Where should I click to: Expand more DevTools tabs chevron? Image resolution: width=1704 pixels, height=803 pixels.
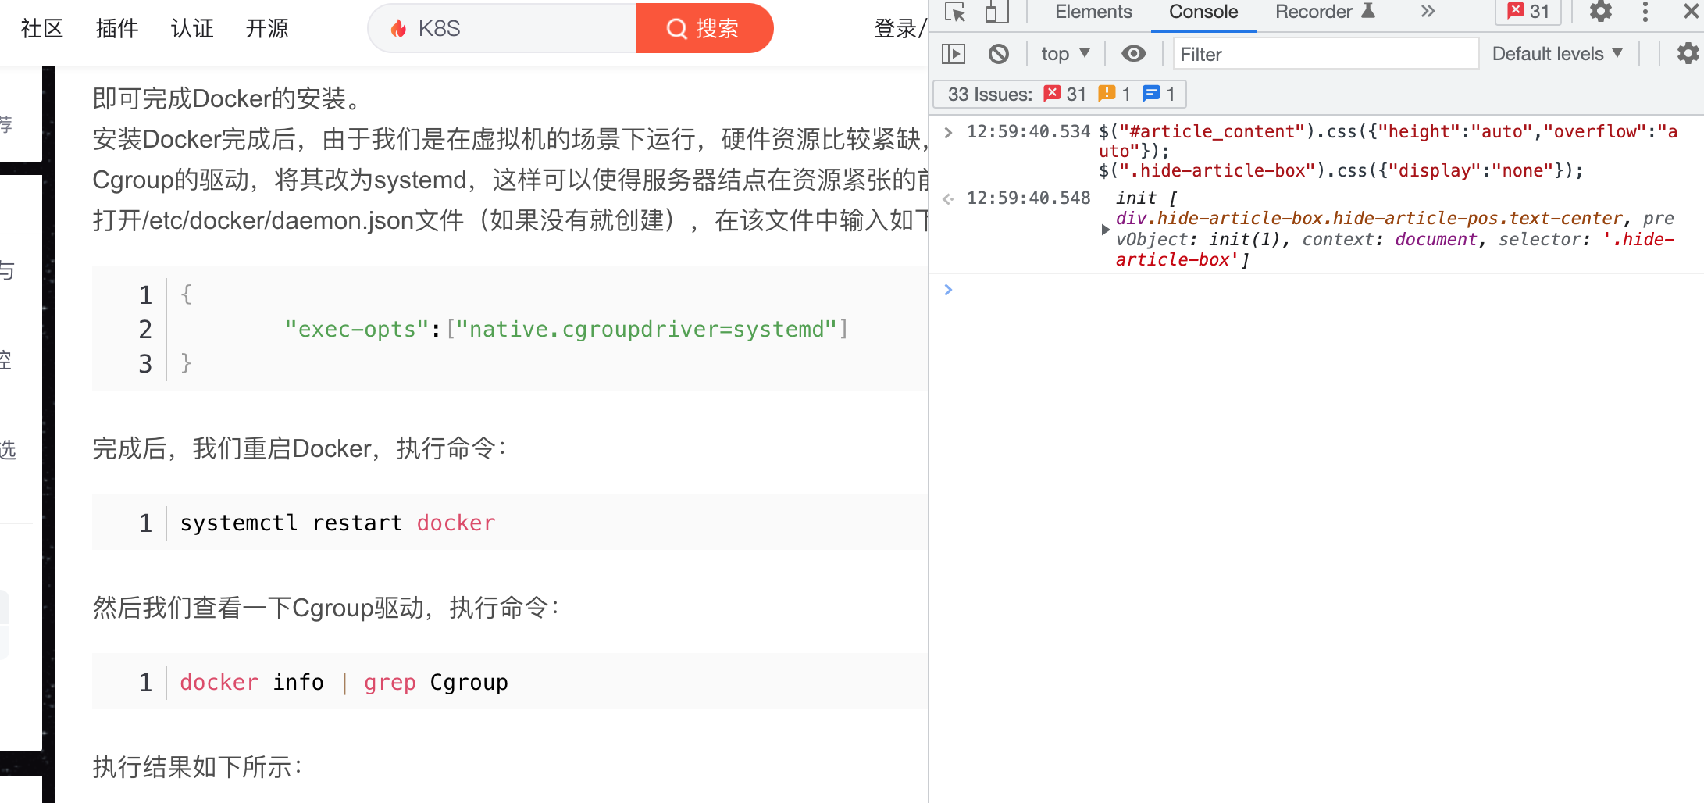tap(1428, 12)
